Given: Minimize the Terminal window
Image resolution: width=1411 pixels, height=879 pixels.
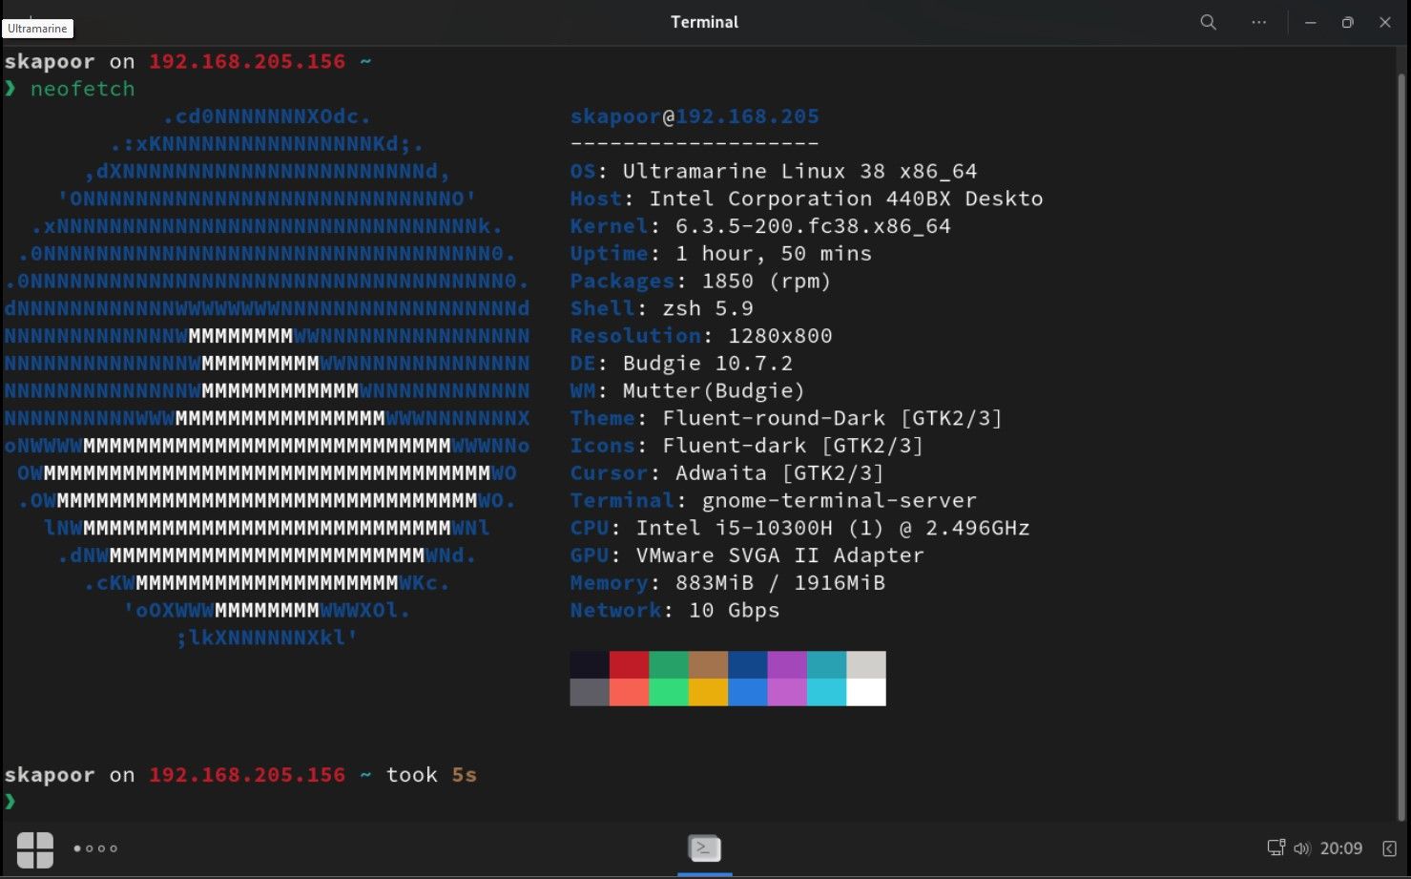Looking at the screenshot, I should 1310,22.
